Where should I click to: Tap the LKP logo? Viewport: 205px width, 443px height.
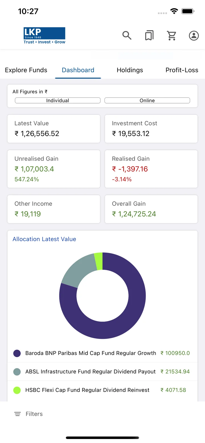[44, 36]
